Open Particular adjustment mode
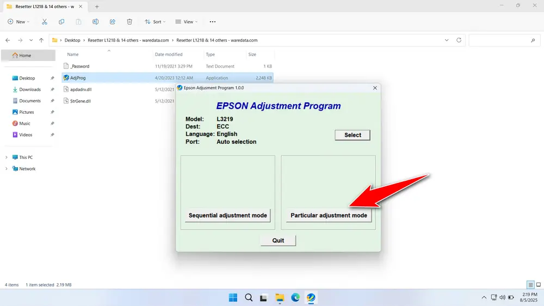Screen dimensions: 544x306 click(x=329, y=216)
